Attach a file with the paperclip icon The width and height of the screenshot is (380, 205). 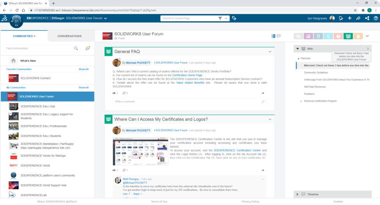[x=263, y=102]
